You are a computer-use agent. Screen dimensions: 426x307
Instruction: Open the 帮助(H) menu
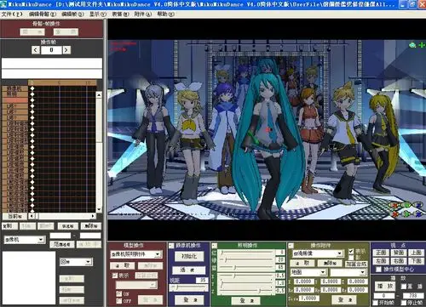pyautogui.click(x=166, y=14)
